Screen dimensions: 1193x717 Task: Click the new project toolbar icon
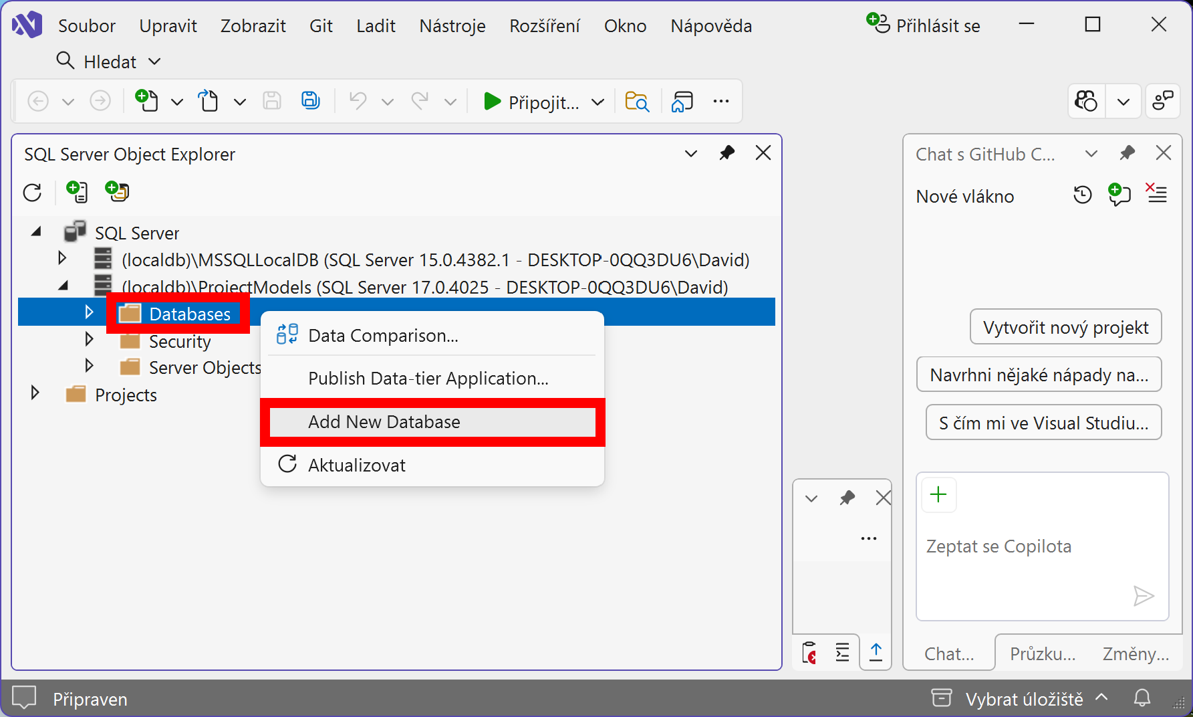click(146, 101)
